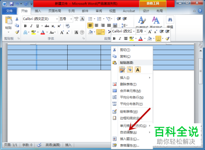Click the Cut scissors icon in ribbon
This screenshot has width=205, height=150.
(x=17, y=19)
